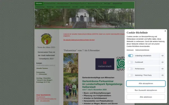Click the Halberstadt city logo
This screenshot has width=169, height=105.
(x=105, y=64)
